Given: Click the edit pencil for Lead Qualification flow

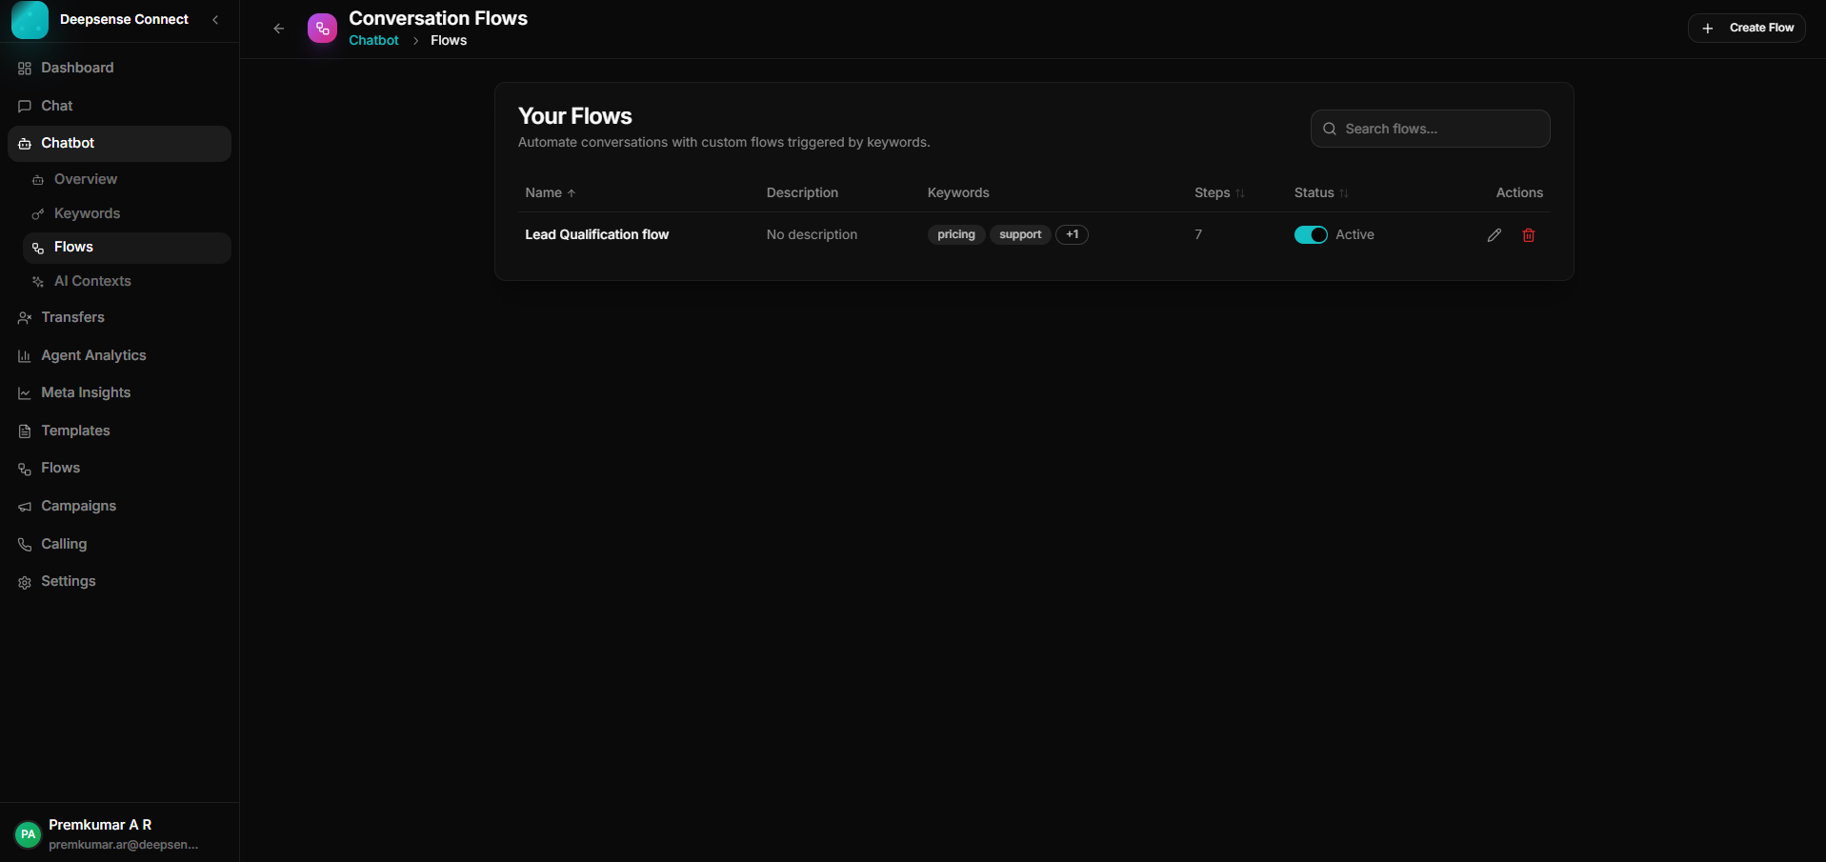Looking at the screenshot, I should pyautogui.click(x=1494, y=234).
